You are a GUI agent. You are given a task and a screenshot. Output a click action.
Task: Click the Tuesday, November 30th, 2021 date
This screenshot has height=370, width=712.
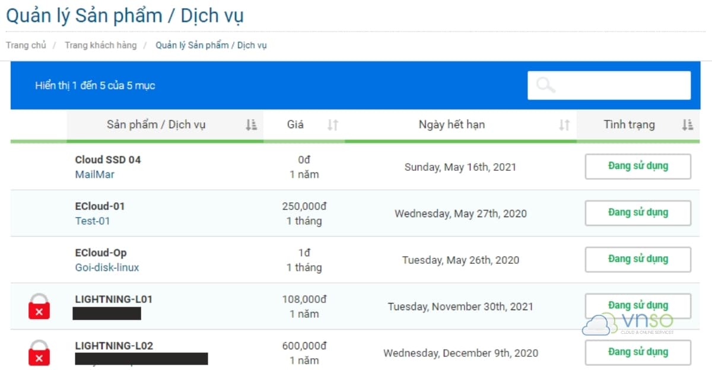coord(460,307)
